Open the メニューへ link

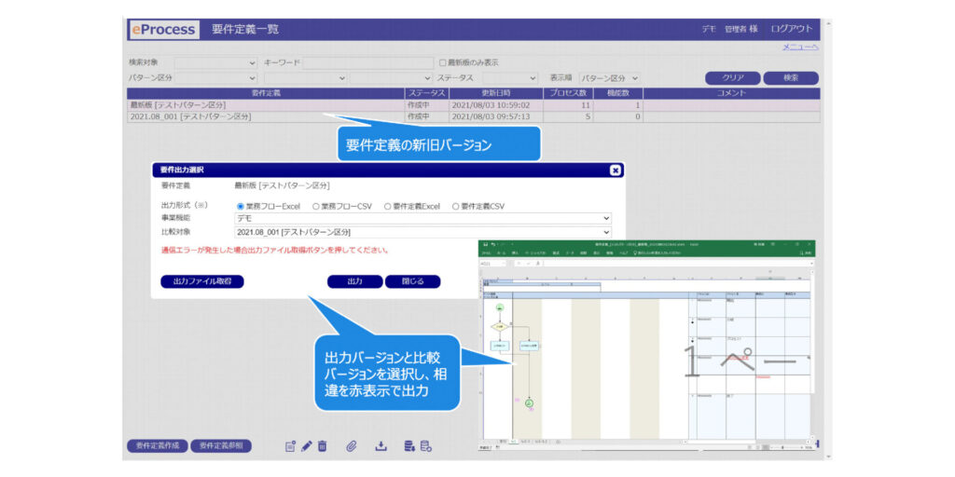point(800,48)
